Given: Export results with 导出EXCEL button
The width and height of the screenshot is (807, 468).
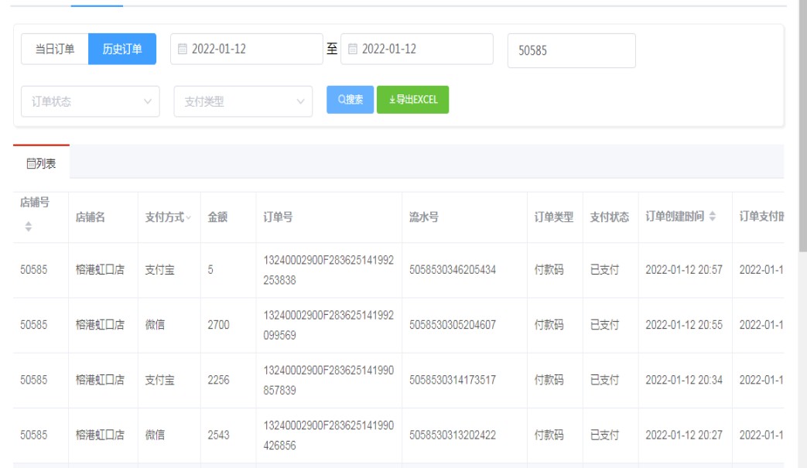Looking at the screenshot, I should pyautogui.click(x=412, y=99).
